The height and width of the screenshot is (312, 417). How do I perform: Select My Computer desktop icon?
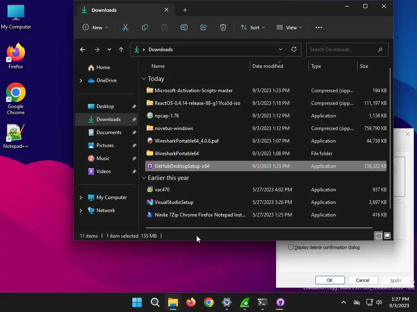[16, 17]
